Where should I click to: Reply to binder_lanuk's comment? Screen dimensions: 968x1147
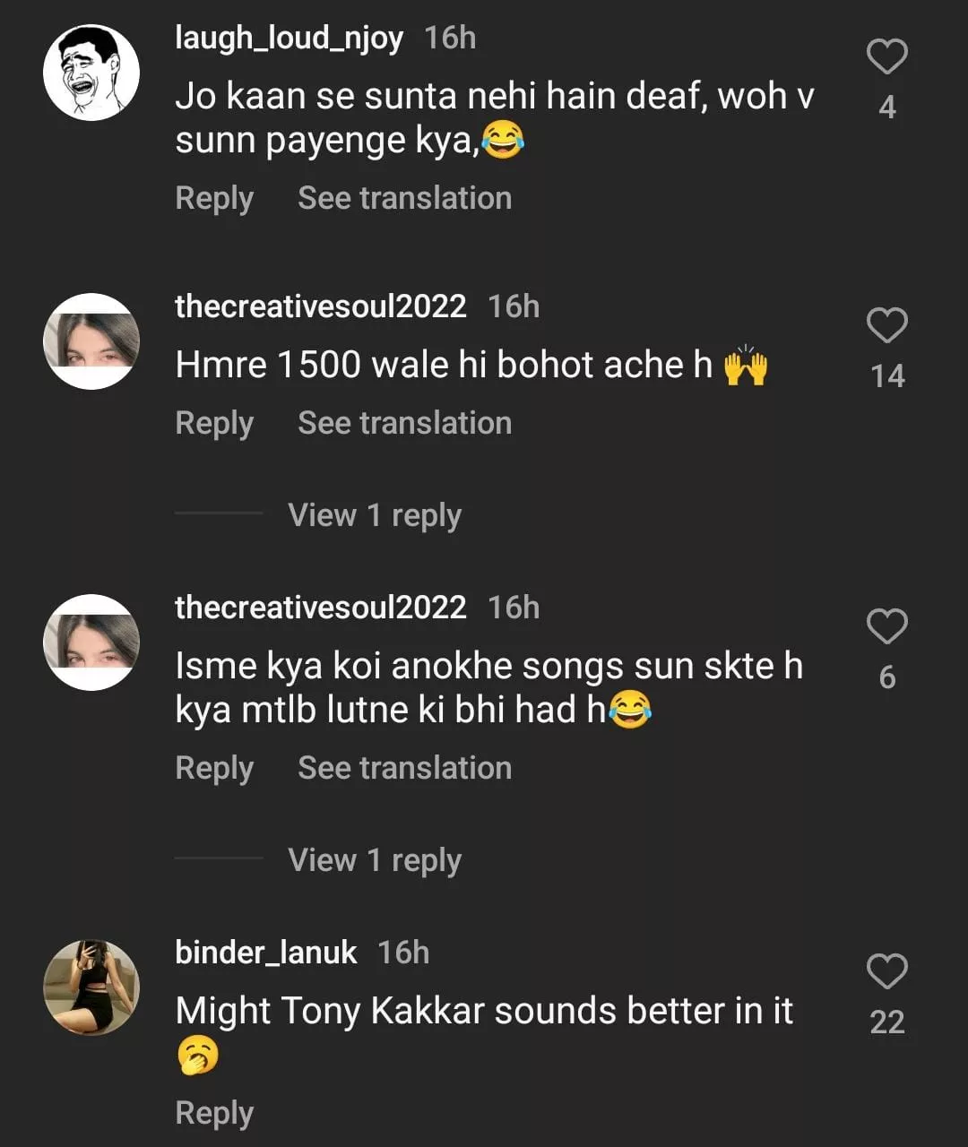point(214,1113)
